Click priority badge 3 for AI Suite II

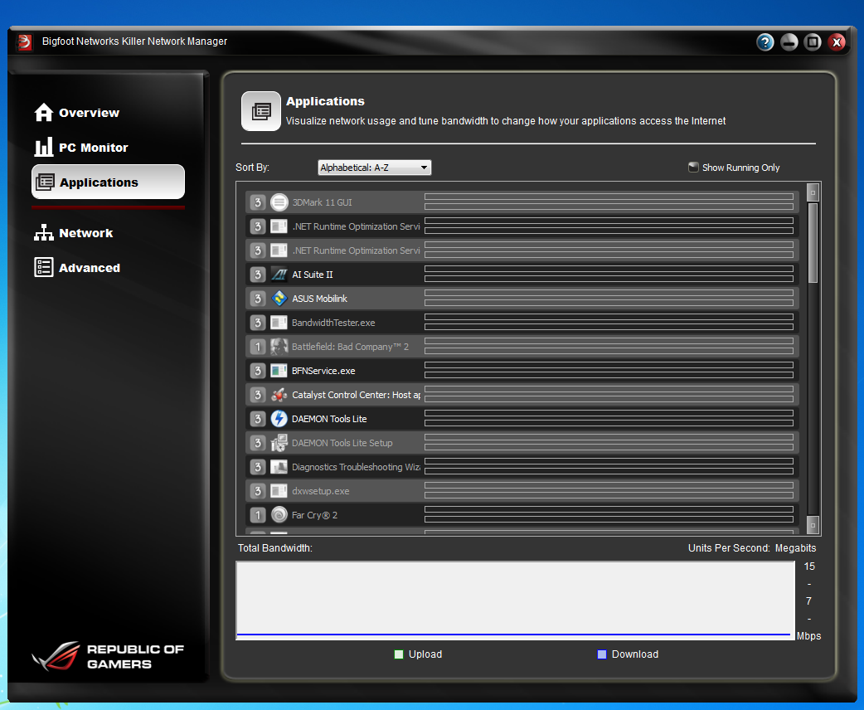point(257,275)
